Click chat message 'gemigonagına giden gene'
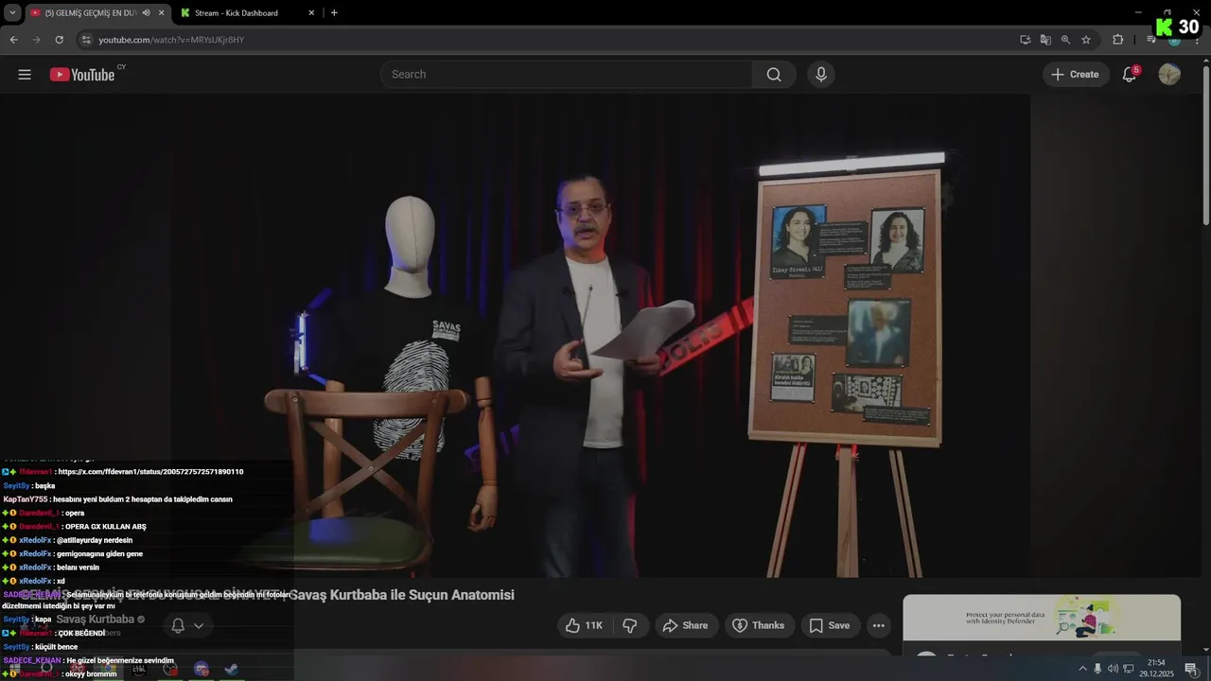The width and height of the screenshot is (1211, 681). click(x=99, y=554)
